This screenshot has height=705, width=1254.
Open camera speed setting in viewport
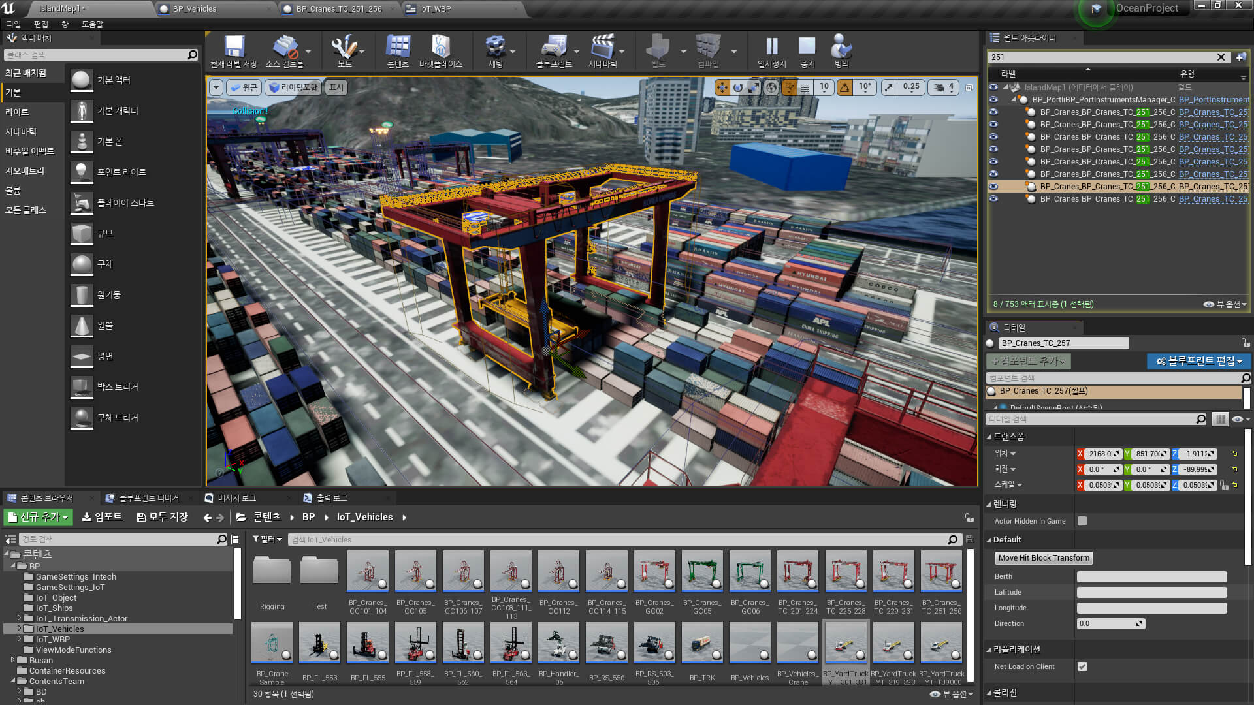click(944, 87)
